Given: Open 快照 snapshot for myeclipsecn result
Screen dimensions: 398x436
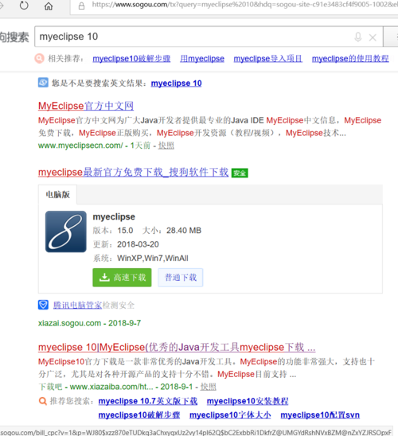Looking at the screenshot, I should pyautogui.click(x=166, y=146).
